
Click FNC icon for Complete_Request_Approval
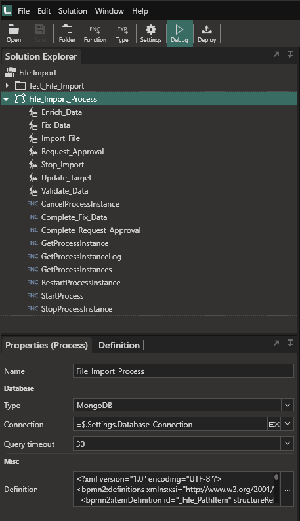[x=33, y=230]
